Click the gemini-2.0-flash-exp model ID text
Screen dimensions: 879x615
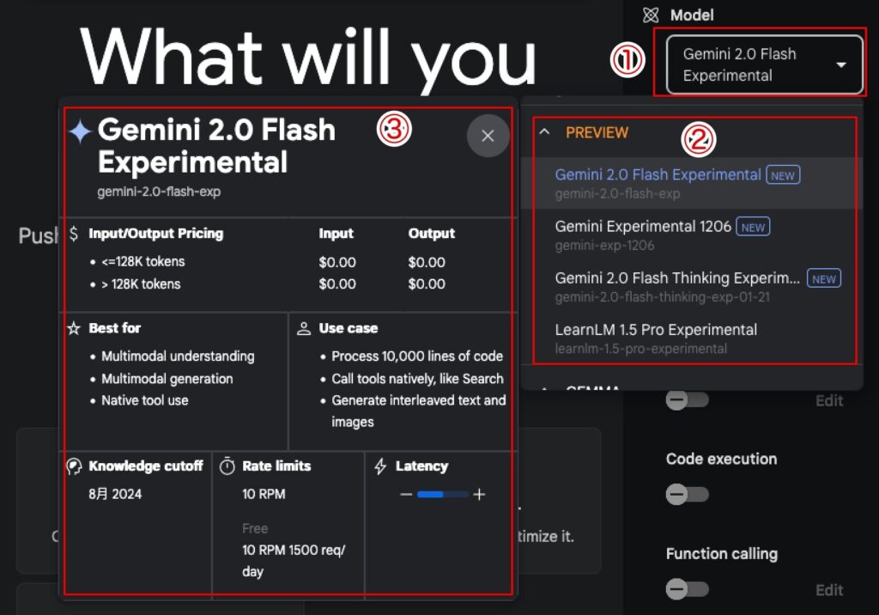tap(159, 192)
